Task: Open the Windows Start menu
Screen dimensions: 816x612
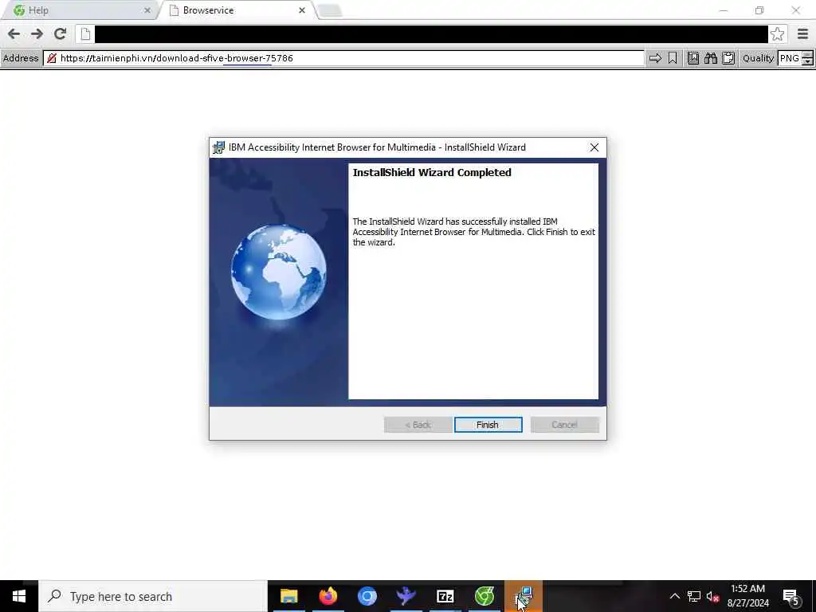Action: click(x=19, y=596)
